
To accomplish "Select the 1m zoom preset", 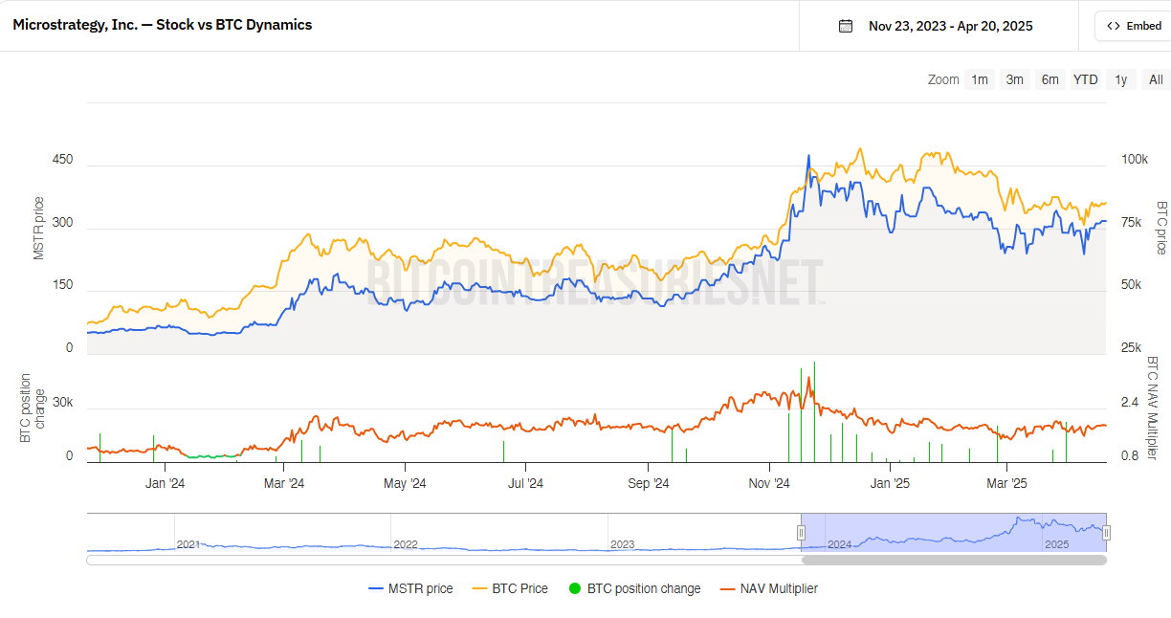I will tap(979, 79).
